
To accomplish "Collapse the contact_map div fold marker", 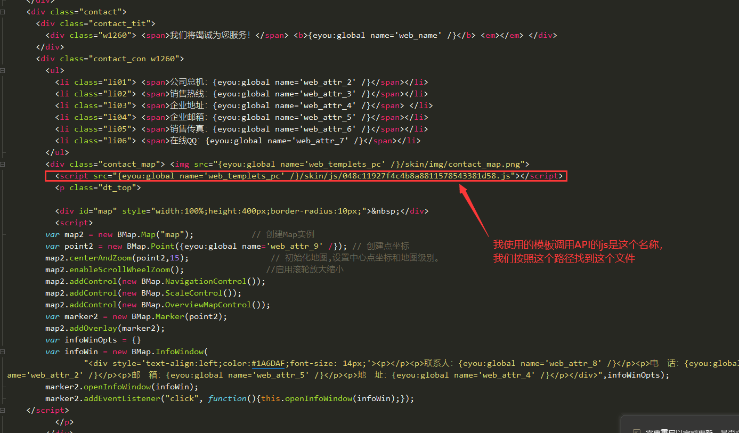I will (3, 164).
